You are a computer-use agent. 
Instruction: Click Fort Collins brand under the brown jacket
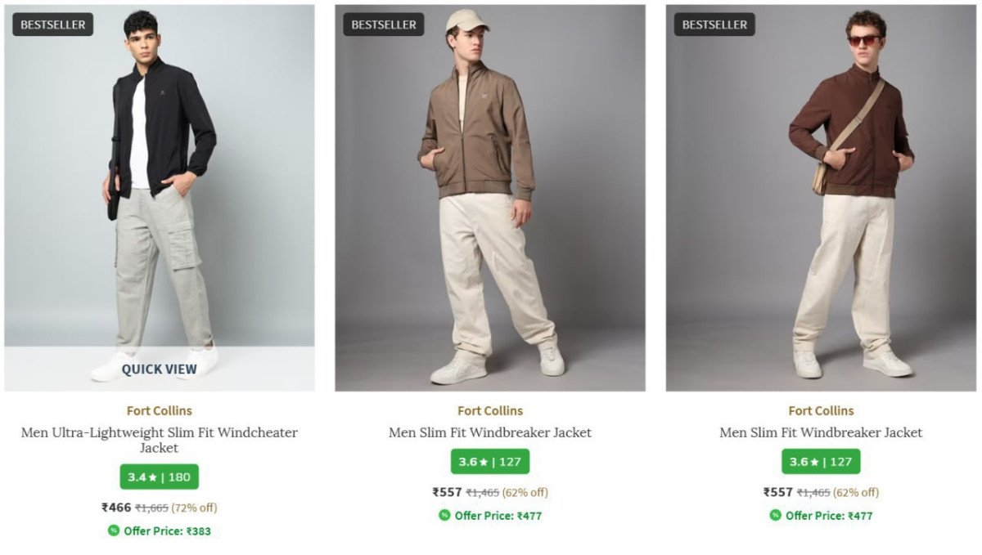pyautogui.click(x=821, y=410)
